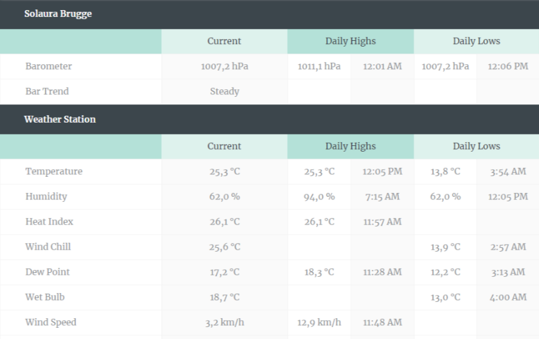Select the 12,9 km/h wind speed high
The height and width of the screenshot is (339, 539).
click(x=319, y=322)
